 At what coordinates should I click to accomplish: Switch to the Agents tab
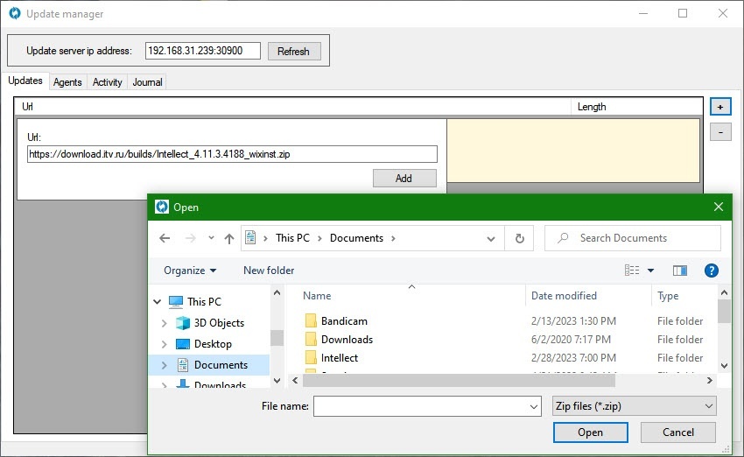[x=67, y=82]
